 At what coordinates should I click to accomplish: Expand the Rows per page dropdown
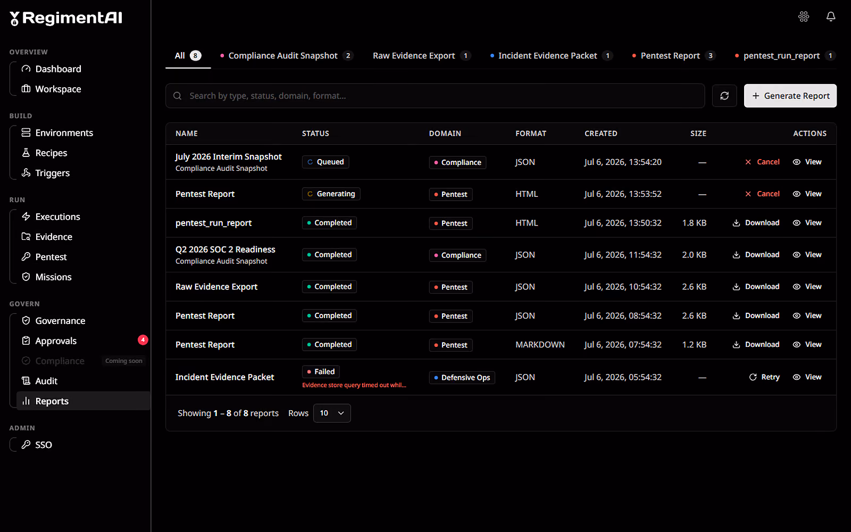pyautogui.click(x=332, y=413)
